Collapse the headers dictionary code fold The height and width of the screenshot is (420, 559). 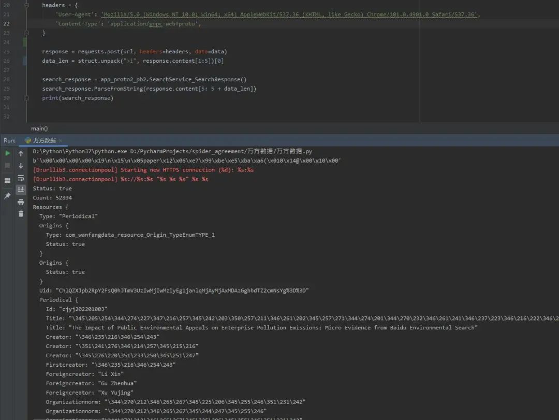coord(26,6)
